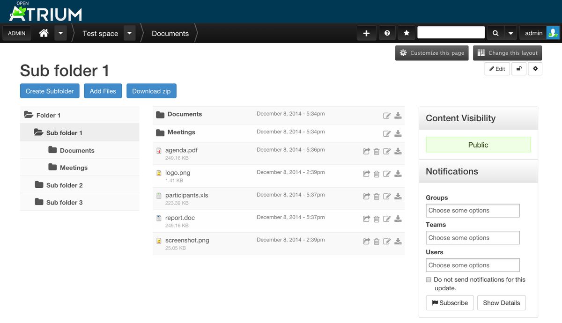562x323 pixels.
Task: Edit participants.xls with the pencil icon
Action: [x=387, y=196]
